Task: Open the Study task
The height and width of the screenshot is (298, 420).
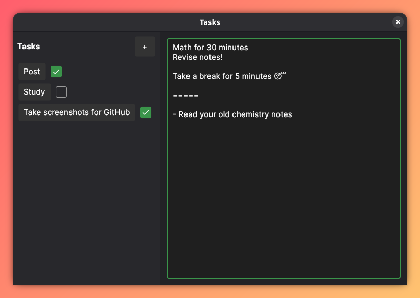Action: pyautogui.click(x=34, y=92)
